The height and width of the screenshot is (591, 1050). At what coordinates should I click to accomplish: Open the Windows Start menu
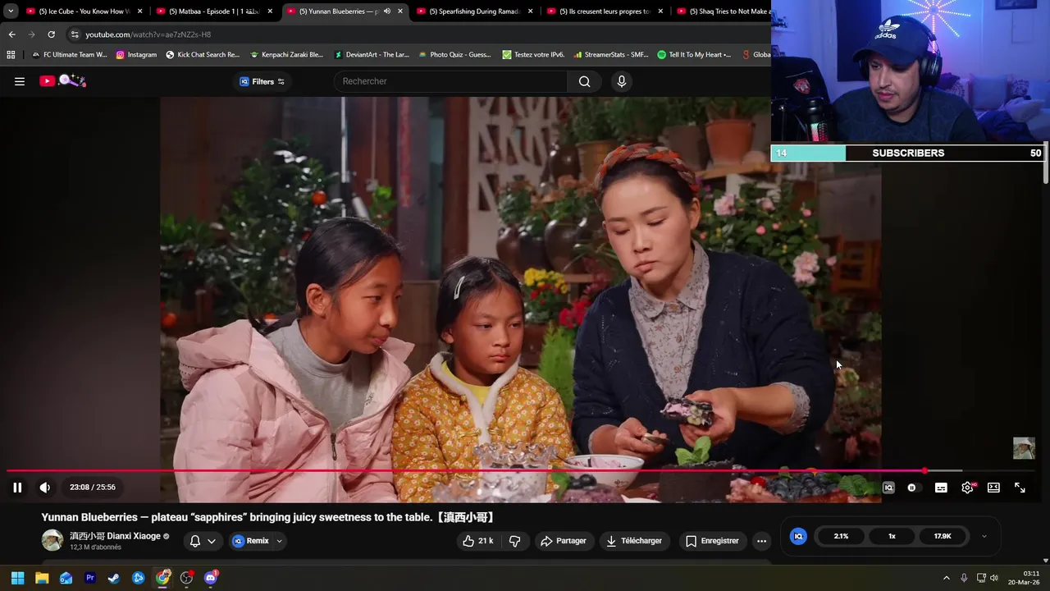click(x=17, y=578)
